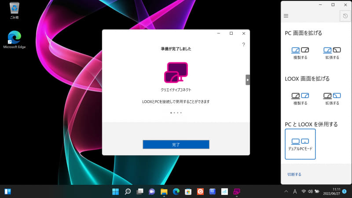
Task: Open widgets button at taskbar left
Action: point(7,191)
